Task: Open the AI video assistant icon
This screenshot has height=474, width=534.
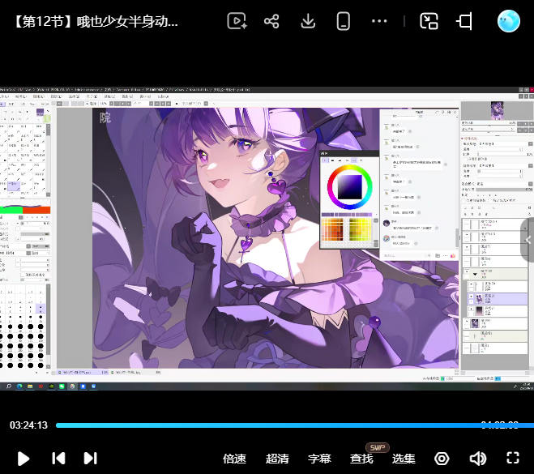Action: click(237, 21)
